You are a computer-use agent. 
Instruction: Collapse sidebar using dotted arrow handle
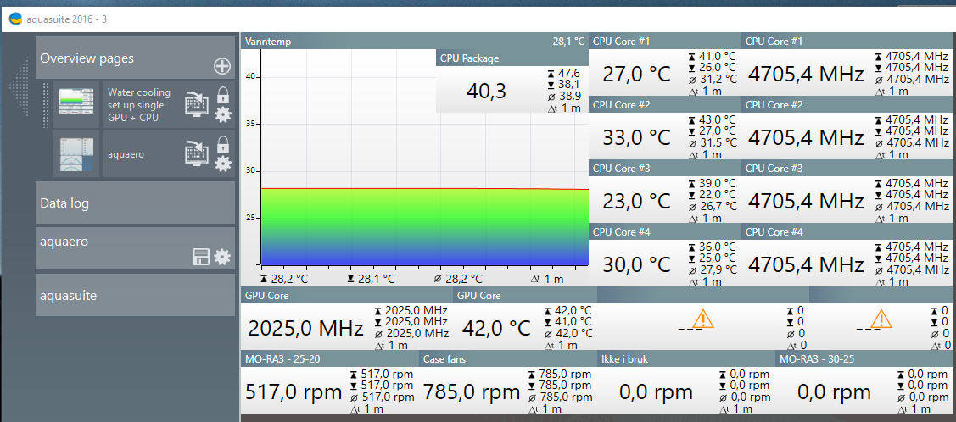pyautogui.click(x=20, y=86)
